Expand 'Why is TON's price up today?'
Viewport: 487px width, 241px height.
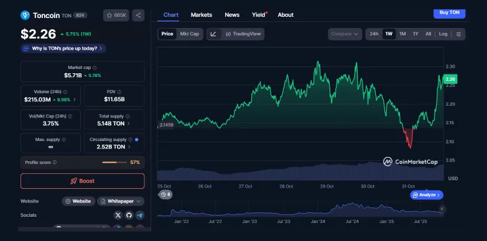63,48
